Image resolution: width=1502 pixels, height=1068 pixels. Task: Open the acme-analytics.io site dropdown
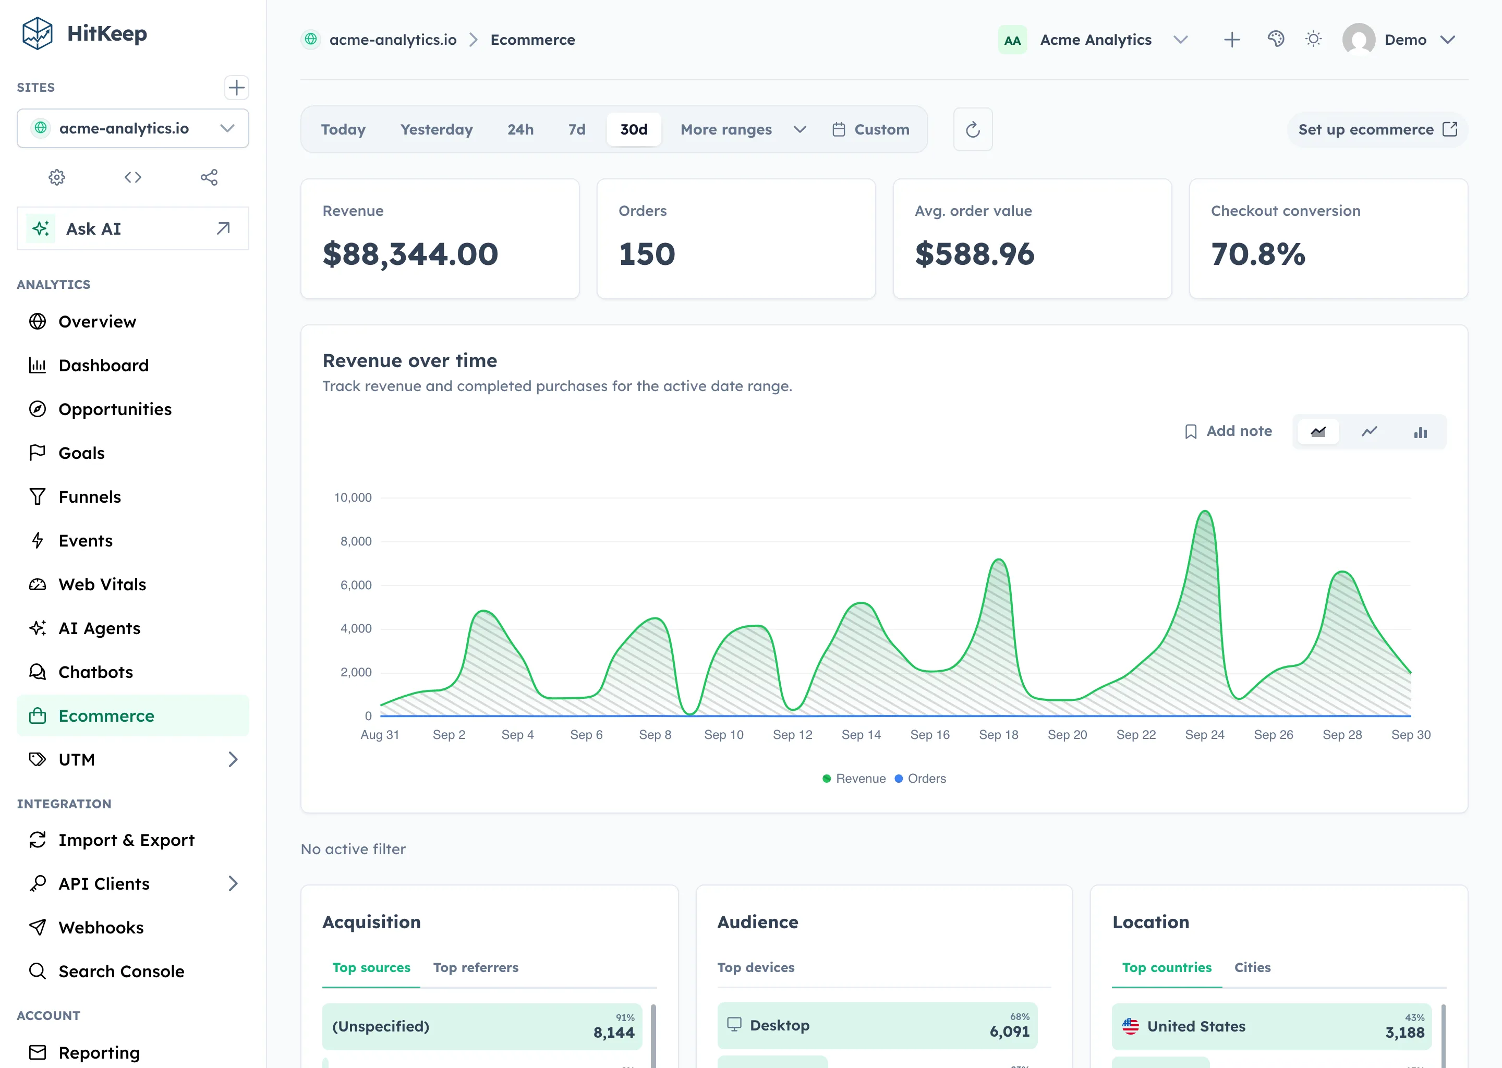[133, 128]
